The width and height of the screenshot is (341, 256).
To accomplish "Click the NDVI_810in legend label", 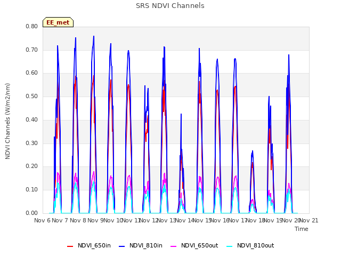I will [x=146, y=245].
